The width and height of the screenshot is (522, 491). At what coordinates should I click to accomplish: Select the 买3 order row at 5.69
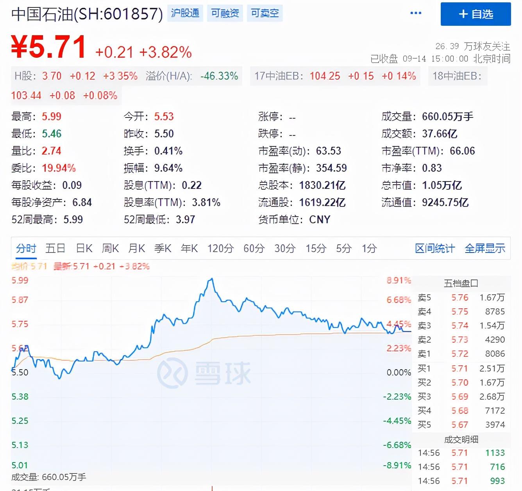click(461, 397)
